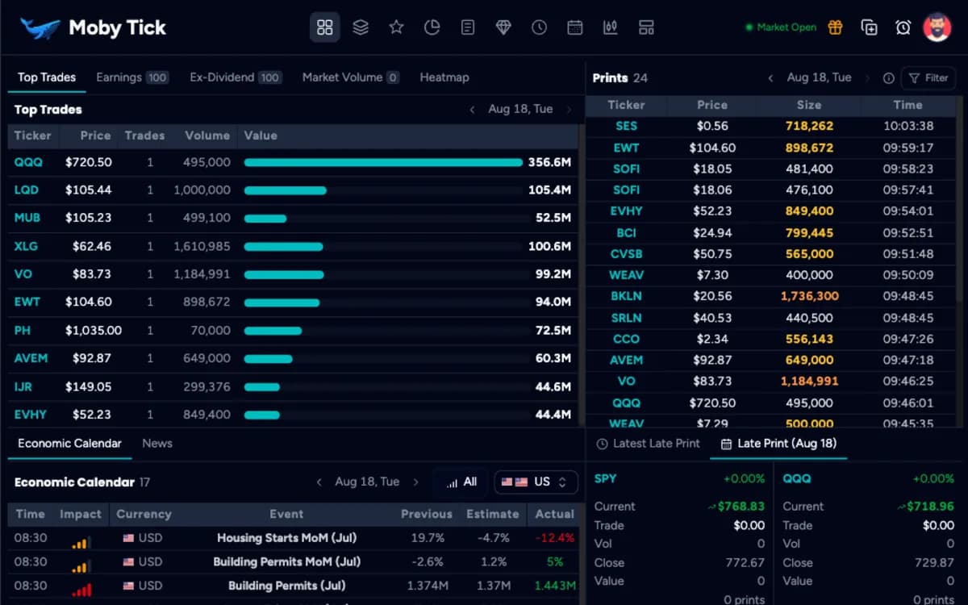The image size is (968, 605).
Task: Click the add widget plus icon
Action: [869, 27]
